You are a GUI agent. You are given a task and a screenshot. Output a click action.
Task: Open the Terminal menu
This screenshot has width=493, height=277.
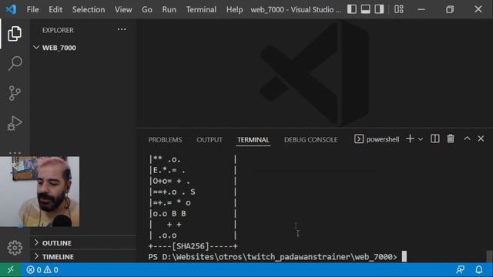click(x=201, y=9)
